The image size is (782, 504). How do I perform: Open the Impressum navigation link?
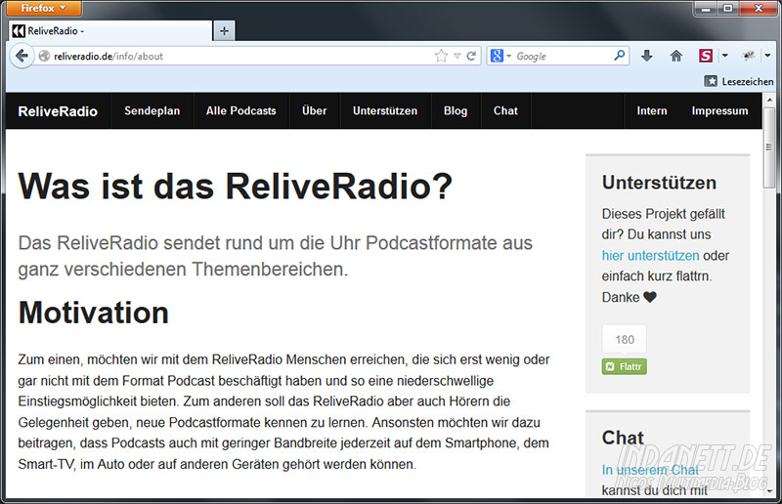click(719, 110)
